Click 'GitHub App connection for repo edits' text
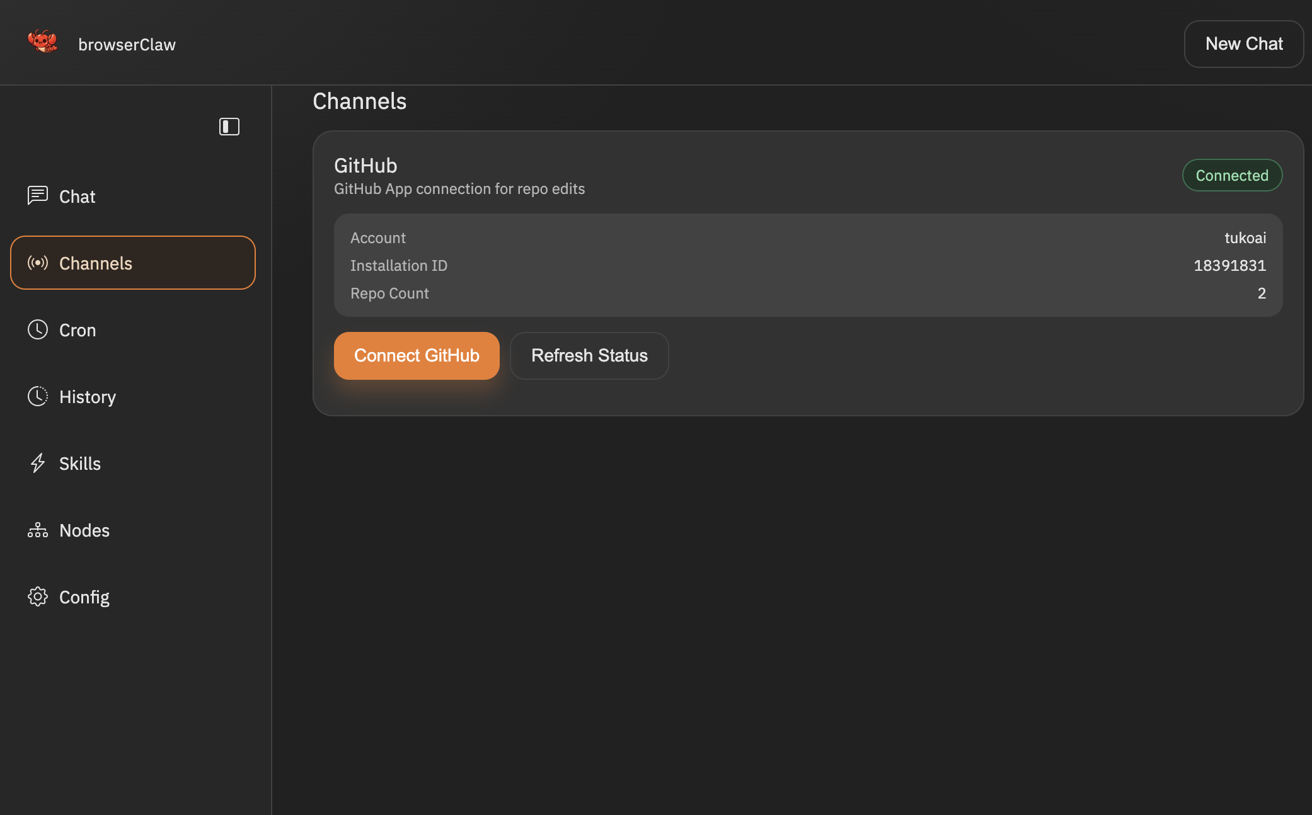 pyautogui.click(x=459, y=189)
